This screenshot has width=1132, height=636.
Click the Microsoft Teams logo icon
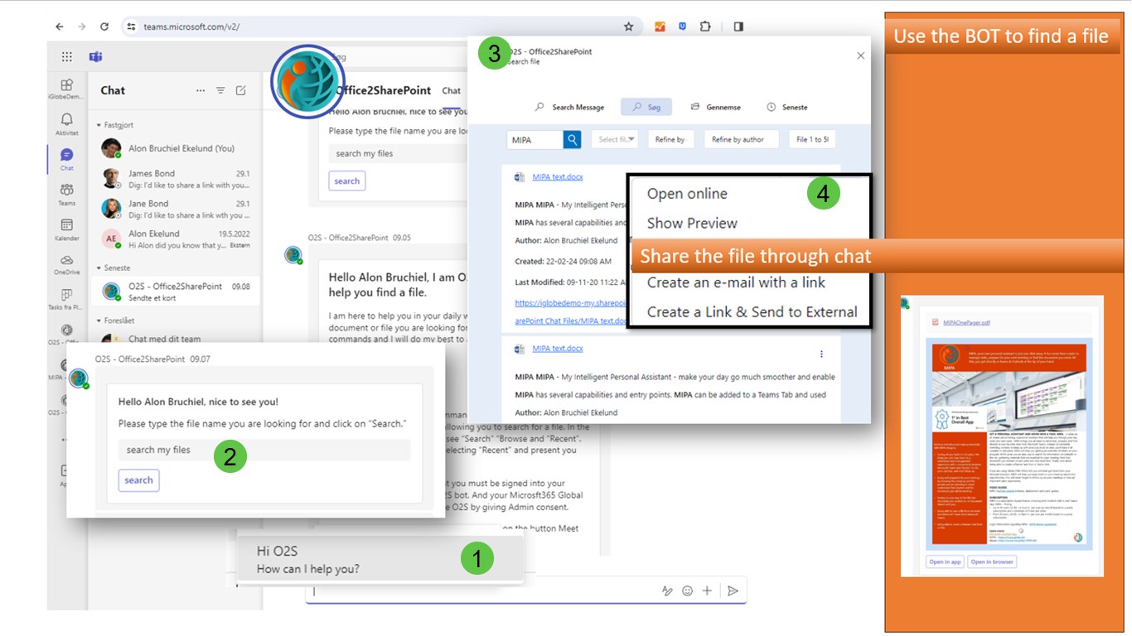point(95,57)
